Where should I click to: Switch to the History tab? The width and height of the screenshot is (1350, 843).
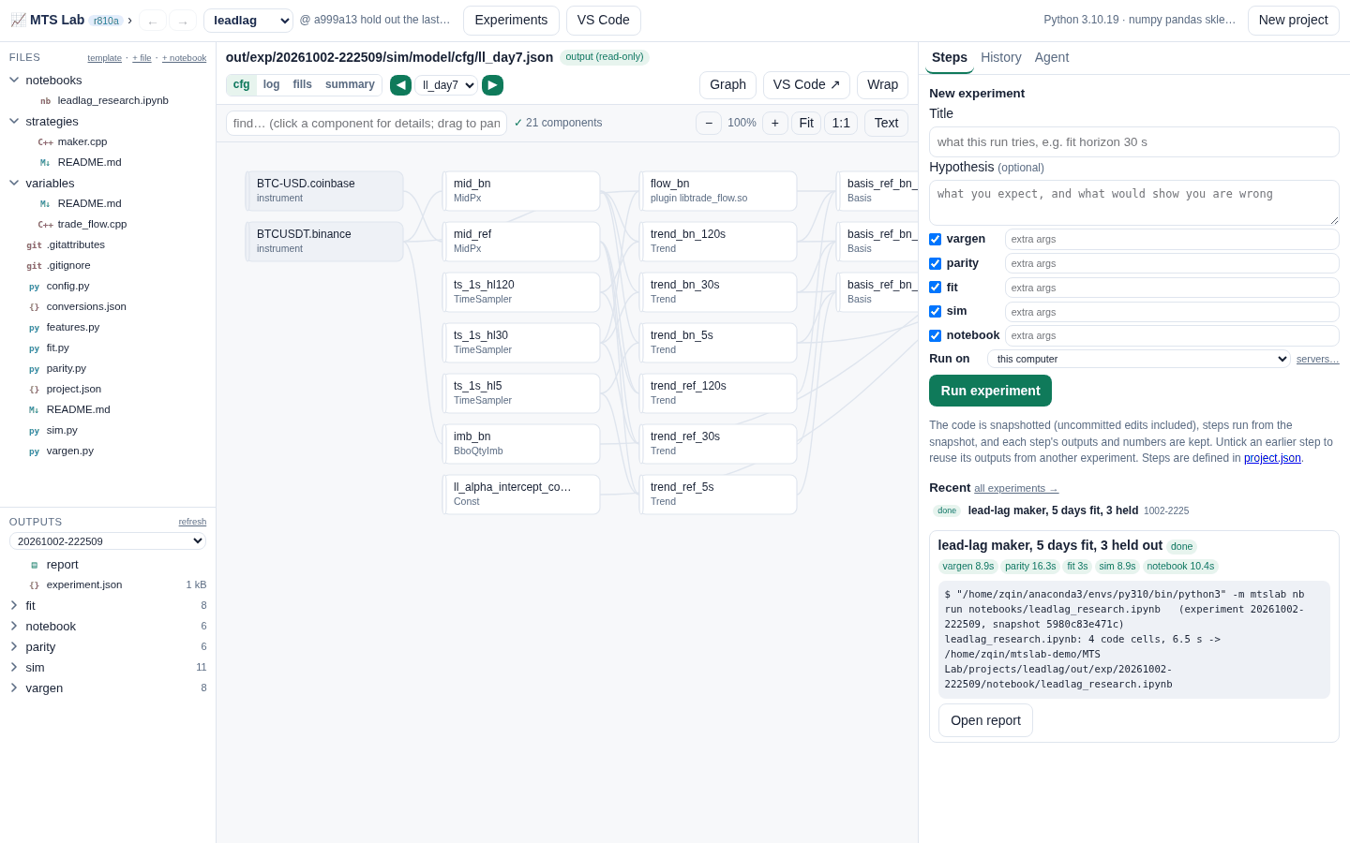1001,57
